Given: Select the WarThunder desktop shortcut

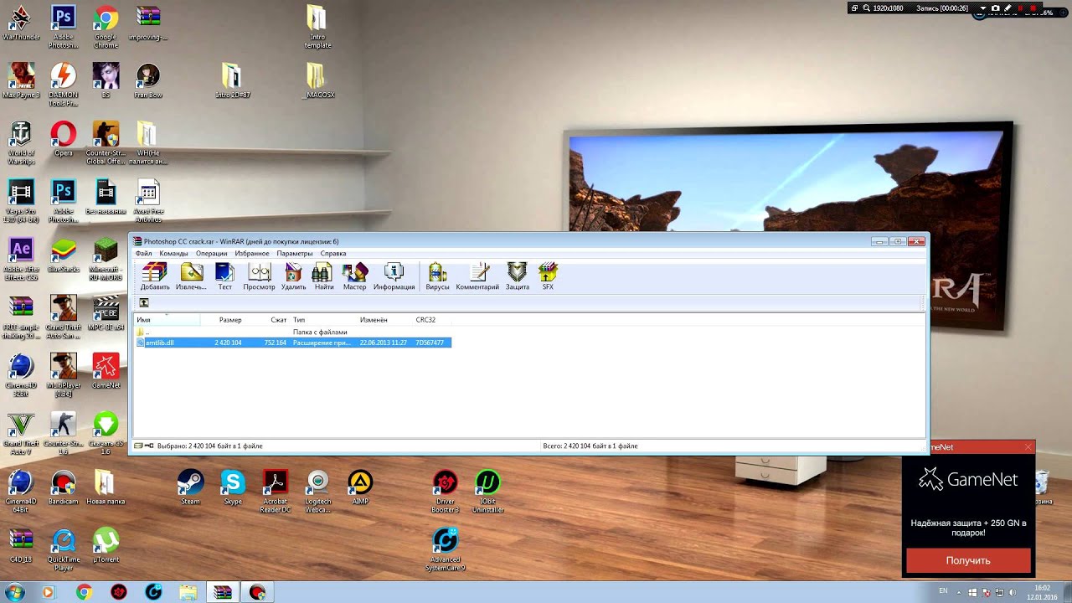Looking at the screenshot, I should (x=21, y=23).
